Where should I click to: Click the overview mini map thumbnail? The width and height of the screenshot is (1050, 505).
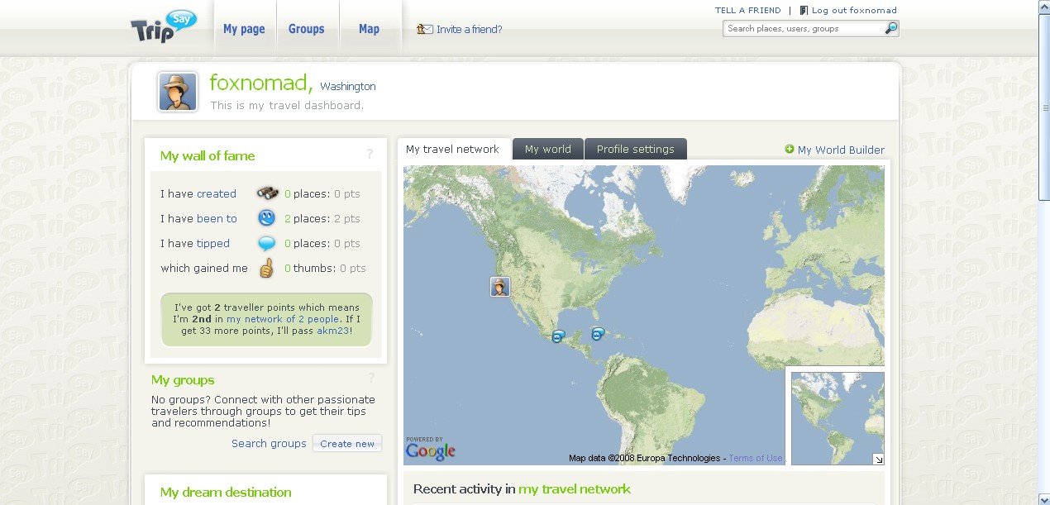838,418
